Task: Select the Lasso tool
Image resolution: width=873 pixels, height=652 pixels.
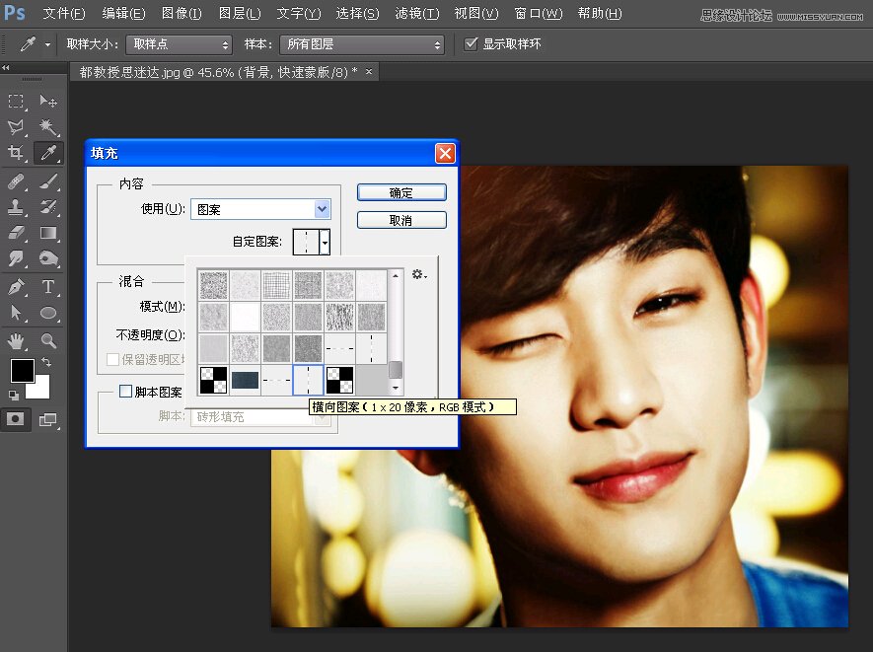Action: tap(16, 126)
